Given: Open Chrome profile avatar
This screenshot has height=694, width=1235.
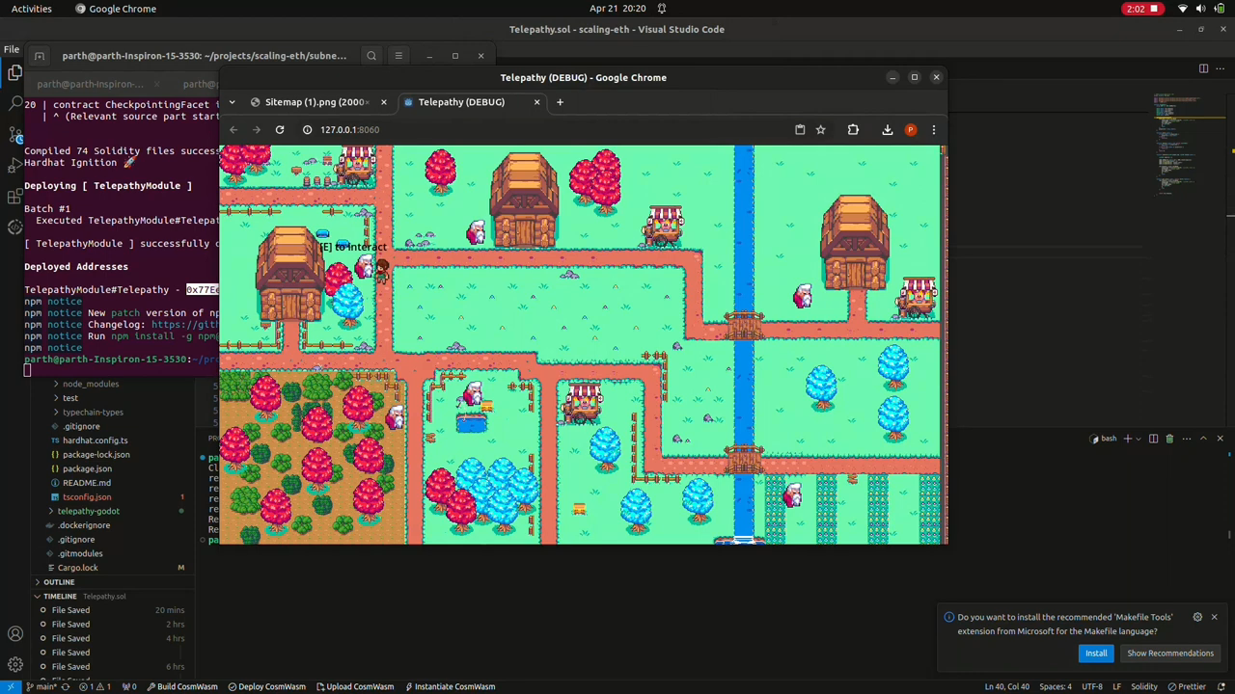Looking at the screenshot, I should point(911,129).
